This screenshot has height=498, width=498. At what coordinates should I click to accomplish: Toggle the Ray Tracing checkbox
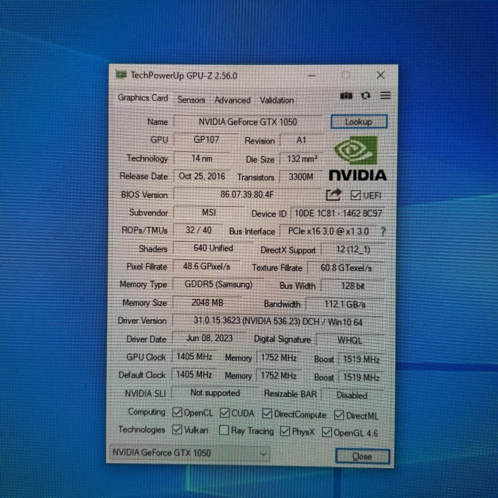click(x=224, y=430)
